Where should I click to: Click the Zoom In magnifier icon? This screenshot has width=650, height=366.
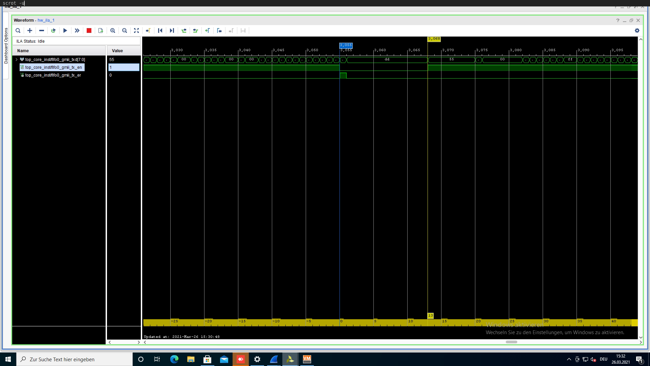113,30
